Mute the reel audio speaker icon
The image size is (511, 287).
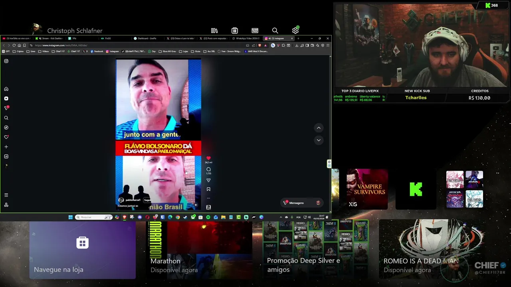(x=196, y=205)
